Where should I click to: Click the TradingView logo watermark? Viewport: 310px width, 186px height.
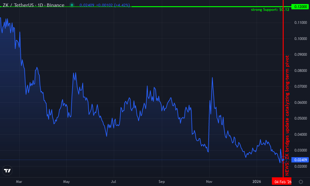[7, 170]
